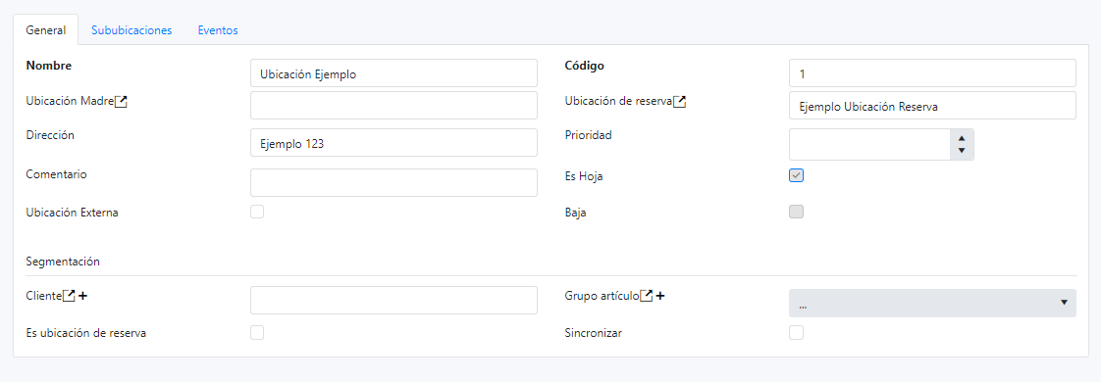Click the Ubicación Madre input field

tap(393, 106)
